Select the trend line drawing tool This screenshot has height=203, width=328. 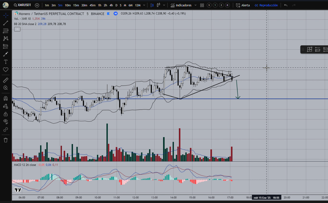6,23
